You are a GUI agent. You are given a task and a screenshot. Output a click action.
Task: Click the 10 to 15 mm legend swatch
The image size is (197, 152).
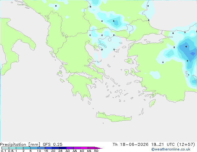(x=41, y=148)
